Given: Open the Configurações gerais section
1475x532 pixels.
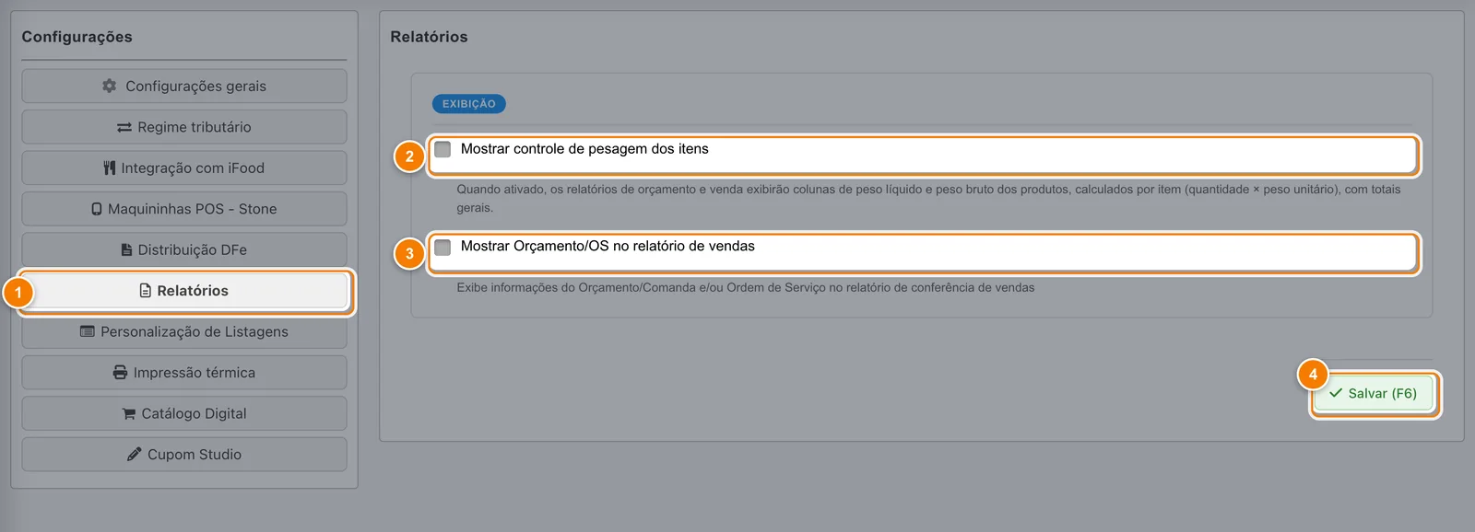Looking at the screenshot, I should click(x=184, y=86).
